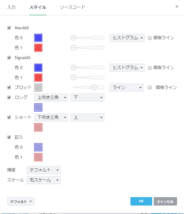Click the プロット gray color swatch
Screen dimensions: 184x214
coord(38,87)
